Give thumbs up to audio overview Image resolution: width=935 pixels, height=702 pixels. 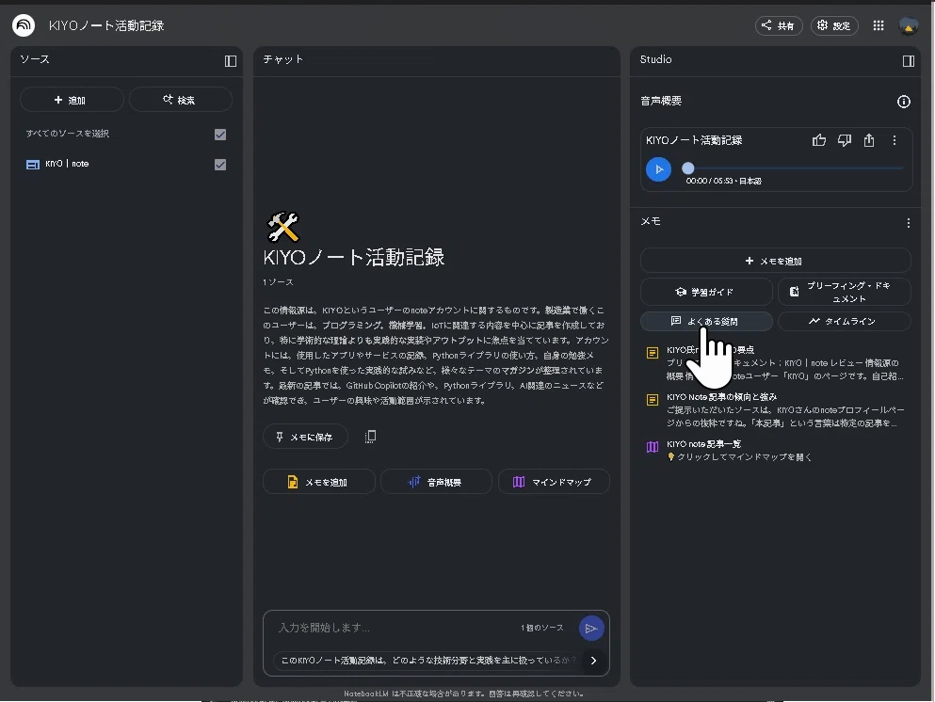click(819, 140)
